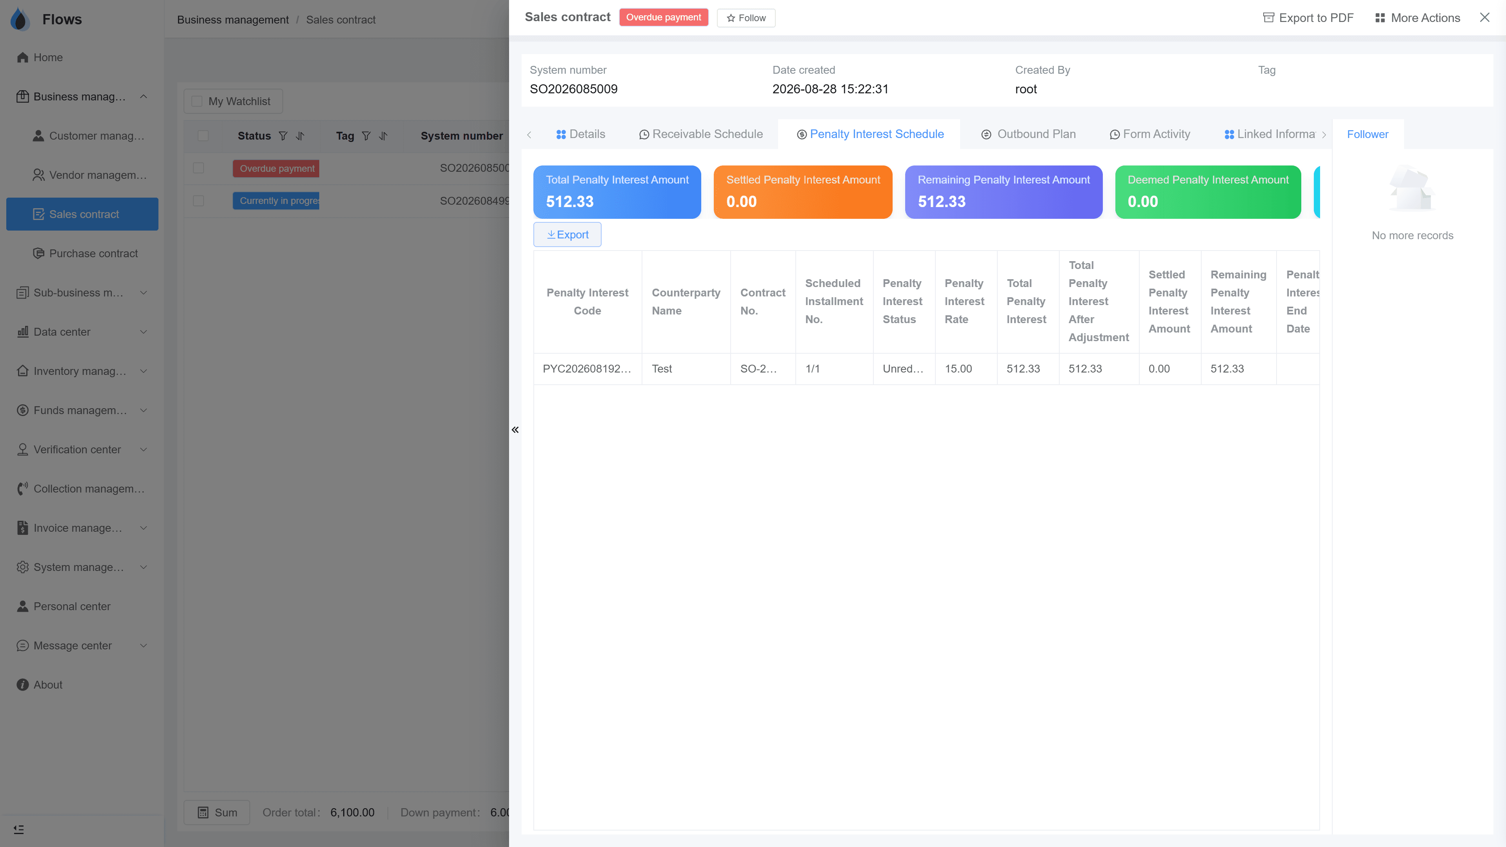Expand the Inventory management menu

[x=143, y=371]
